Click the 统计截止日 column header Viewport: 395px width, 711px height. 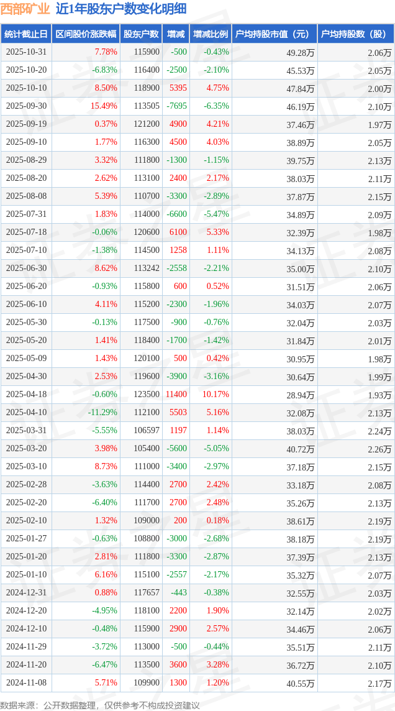click(26, 34)
